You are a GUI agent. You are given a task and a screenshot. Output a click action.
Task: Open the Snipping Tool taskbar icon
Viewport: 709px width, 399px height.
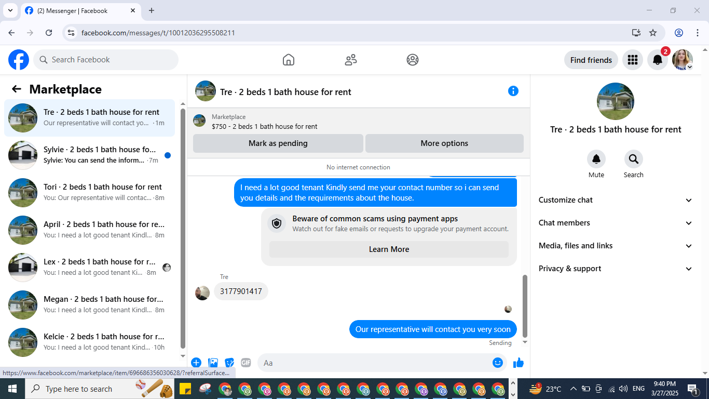coord(205,389)
